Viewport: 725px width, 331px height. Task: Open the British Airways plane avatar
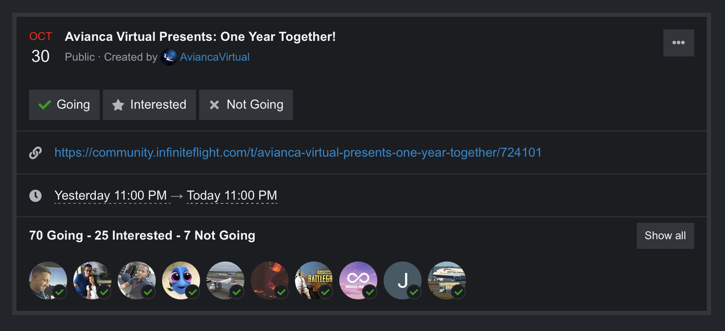pos(446,280)
